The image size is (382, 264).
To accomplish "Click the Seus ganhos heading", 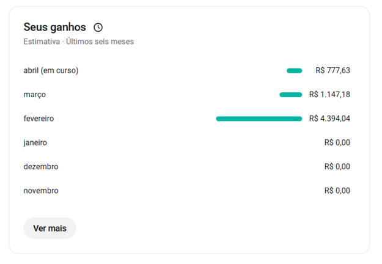I will 54,28.
